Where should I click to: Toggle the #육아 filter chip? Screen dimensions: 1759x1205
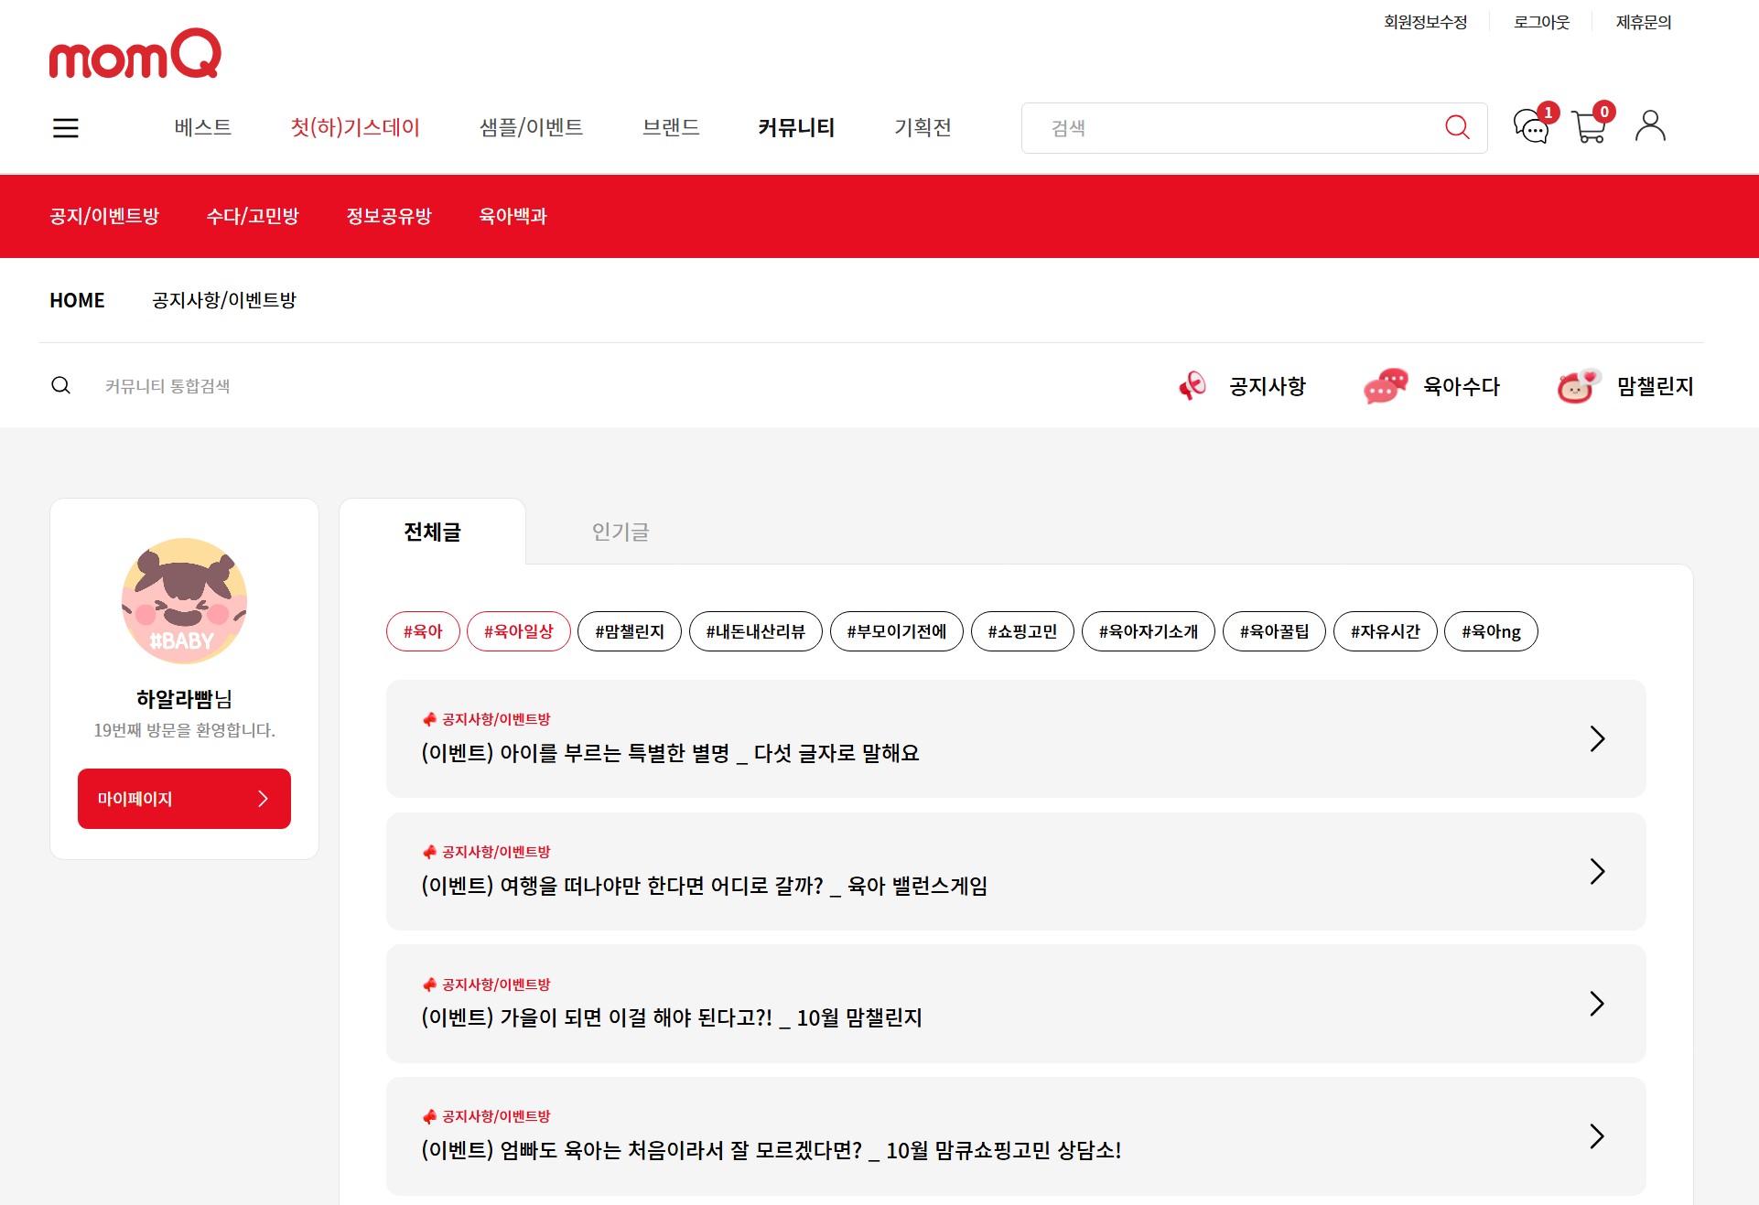point(422,631)
